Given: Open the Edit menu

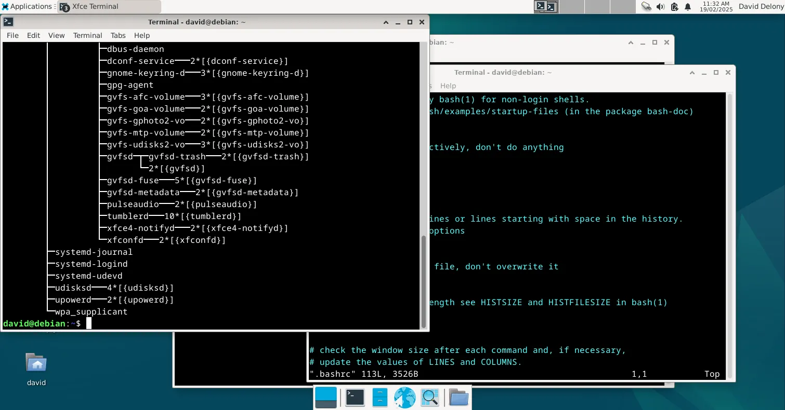Looking at the screenshot, I should click(33, 35).
